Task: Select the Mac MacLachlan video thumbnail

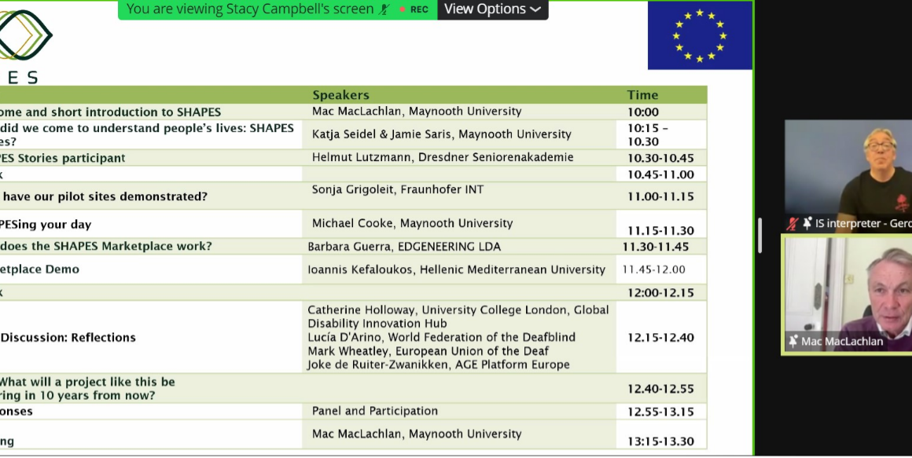Action: (847, 295)
